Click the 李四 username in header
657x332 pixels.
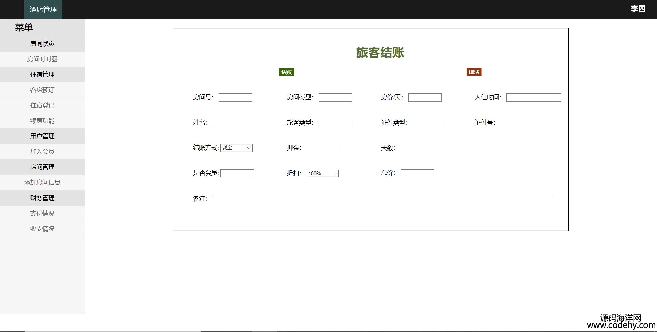[x=638, y=9]
